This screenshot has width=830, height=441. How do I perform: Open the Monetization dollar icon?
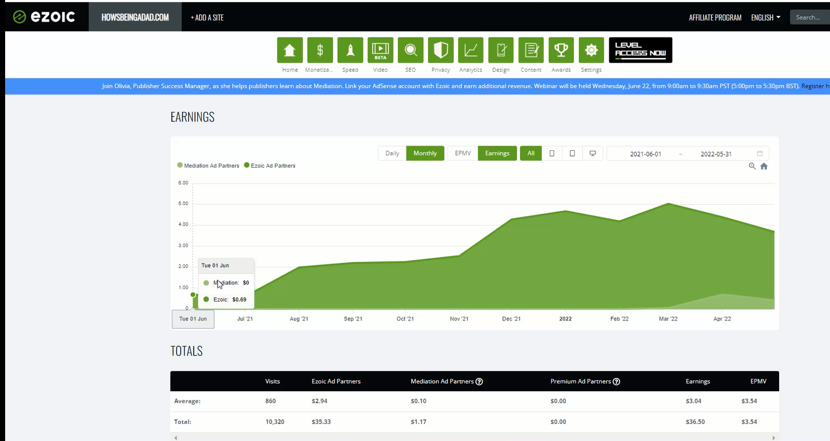320,50
